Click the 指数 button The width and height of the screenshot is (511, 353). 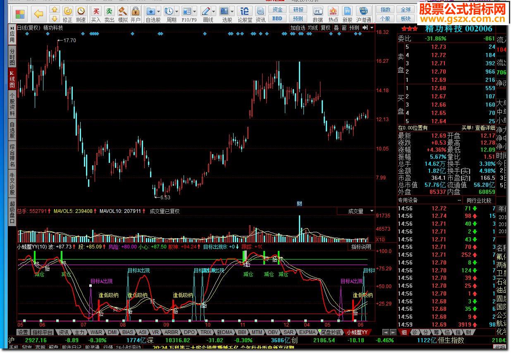[385, 10]
